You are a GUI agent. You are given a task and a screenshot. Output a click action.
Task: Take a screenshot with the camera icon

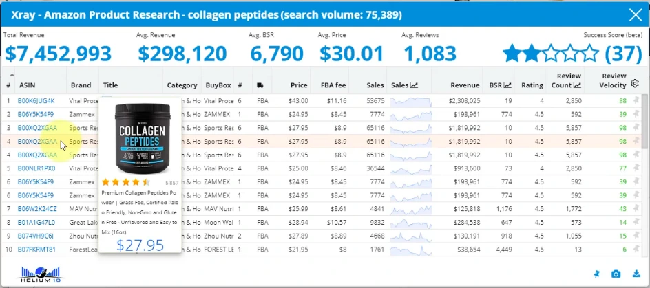[616, 274]
